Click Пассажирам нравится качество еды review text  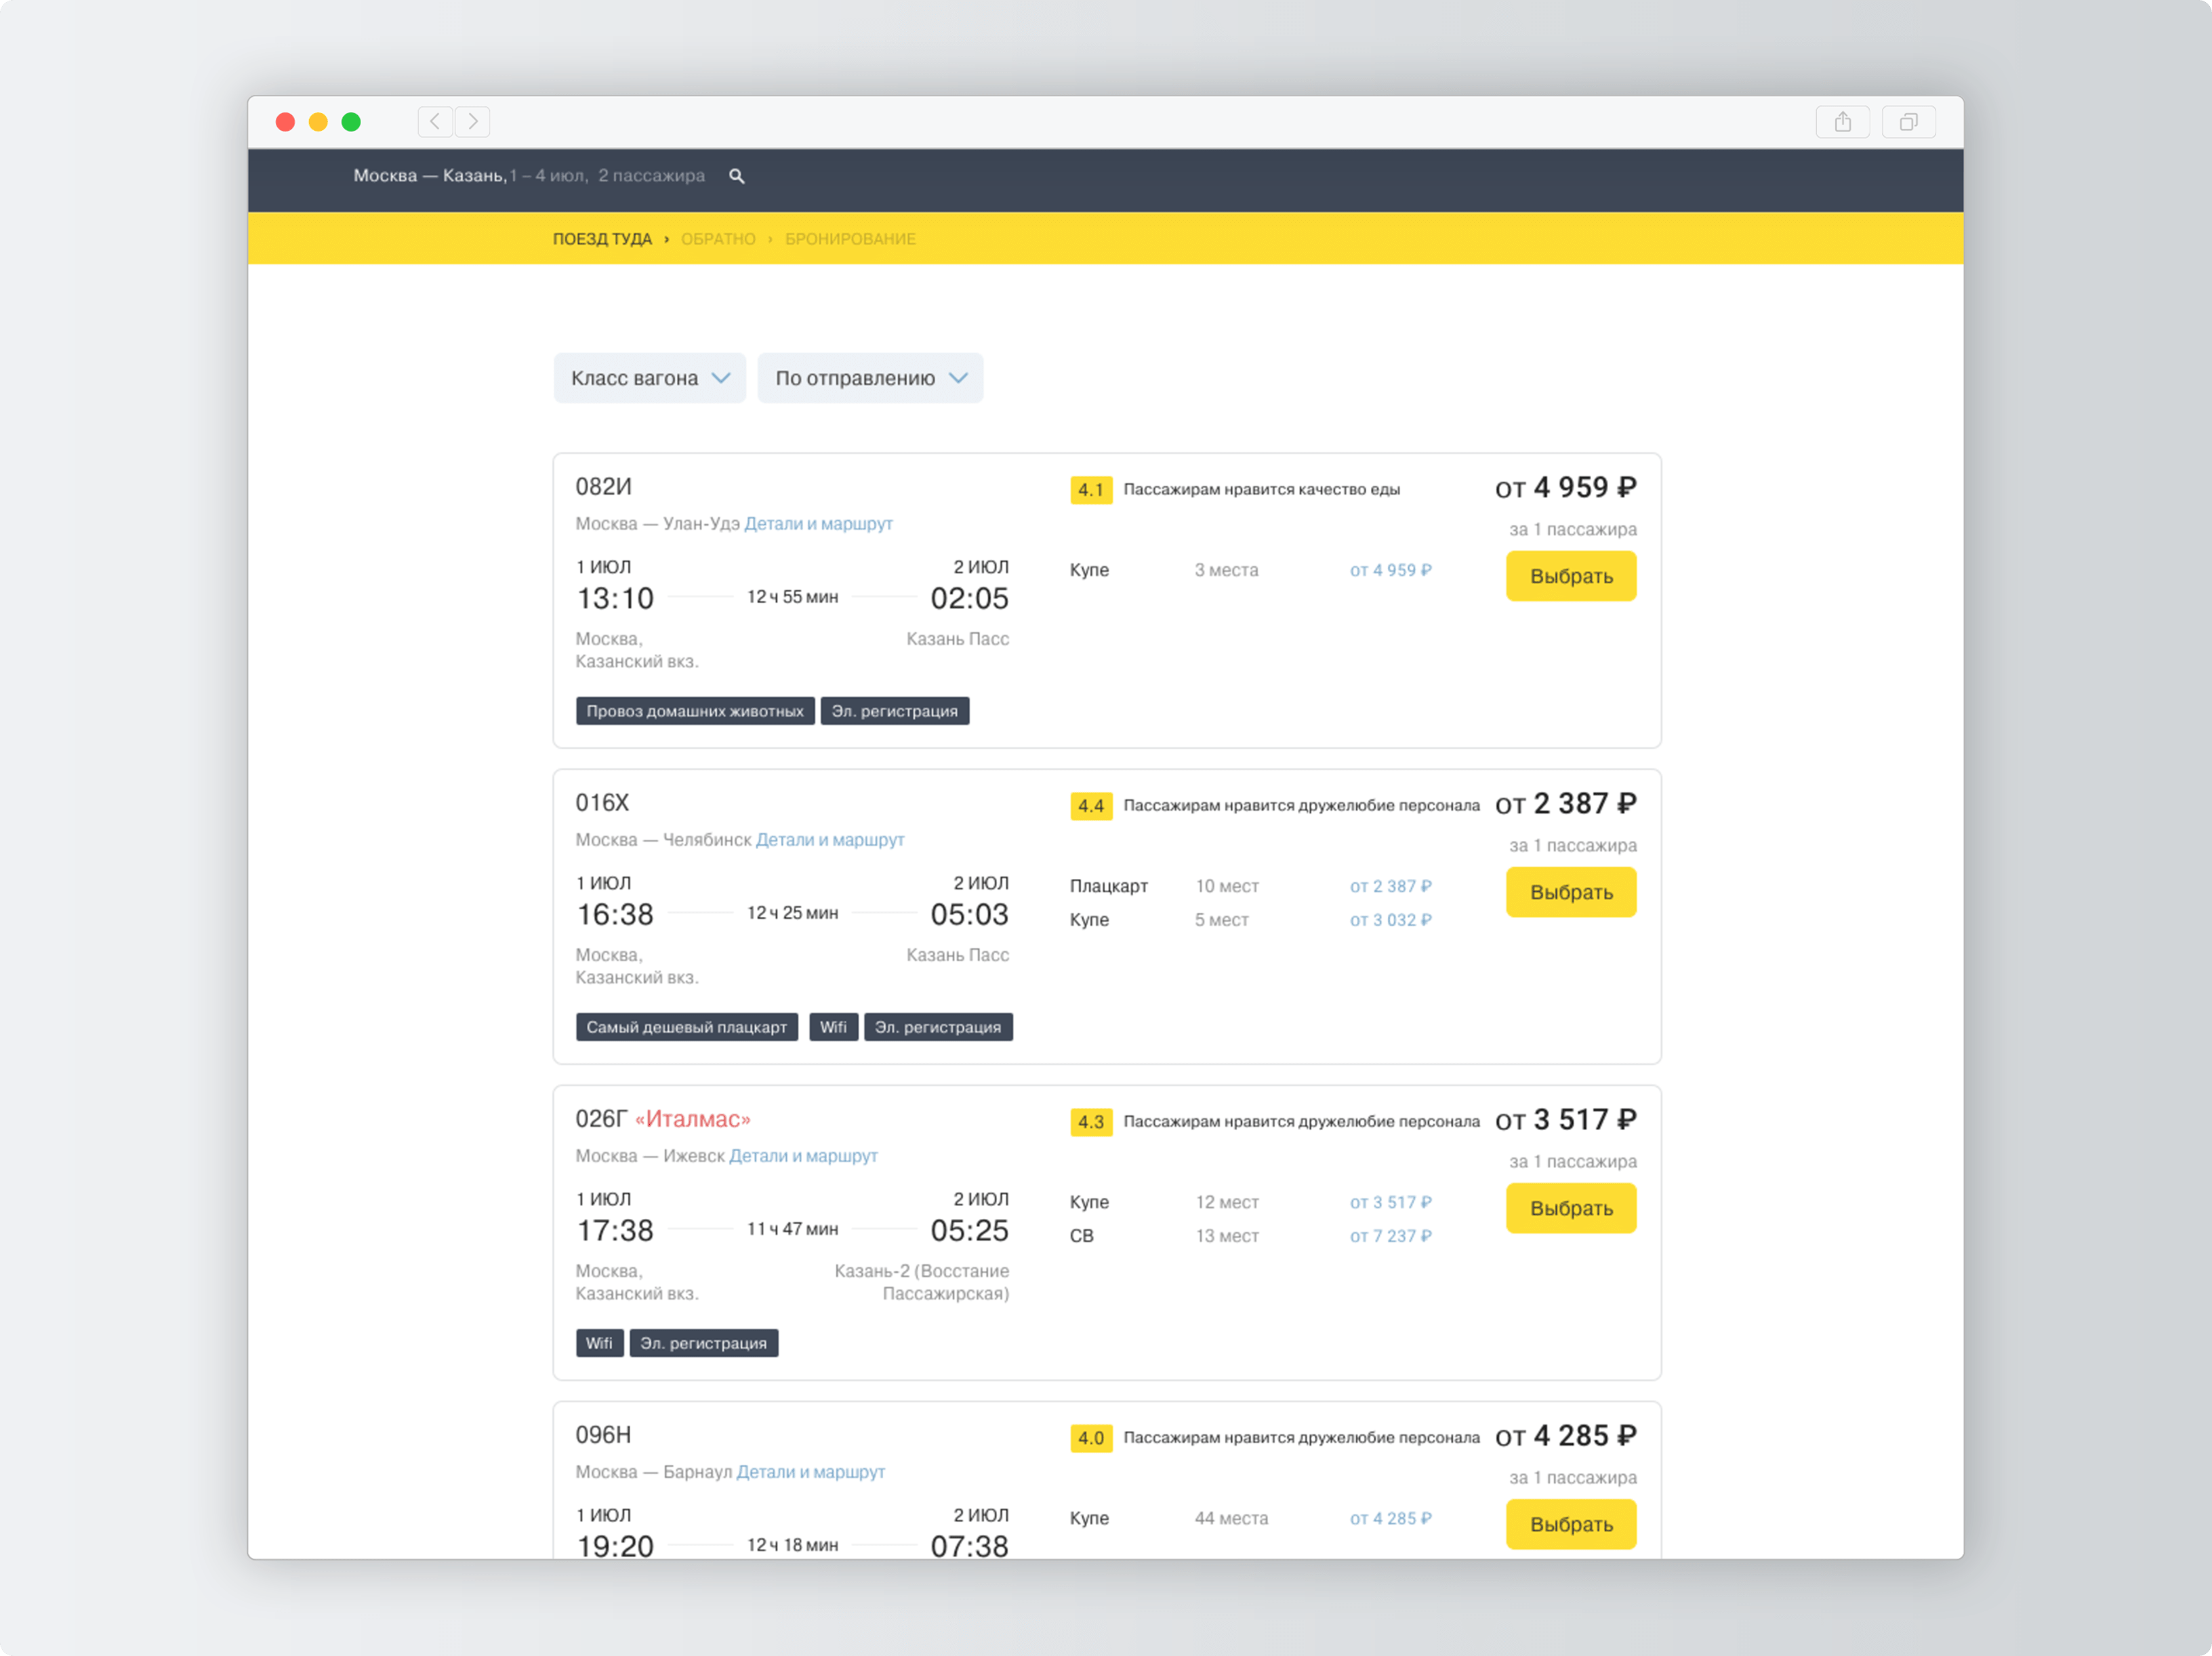point(1261,489)
